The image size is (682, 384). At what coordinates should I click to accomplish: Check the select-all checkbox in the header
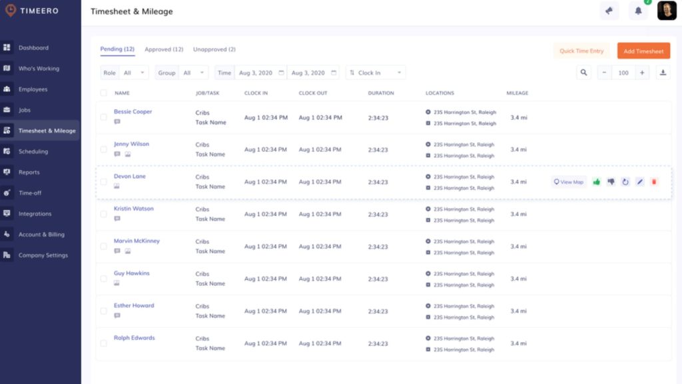point(104,93)
